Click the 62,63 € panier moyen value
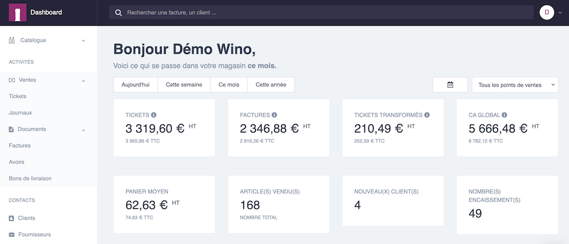569x244 pixels. (147, 205)
